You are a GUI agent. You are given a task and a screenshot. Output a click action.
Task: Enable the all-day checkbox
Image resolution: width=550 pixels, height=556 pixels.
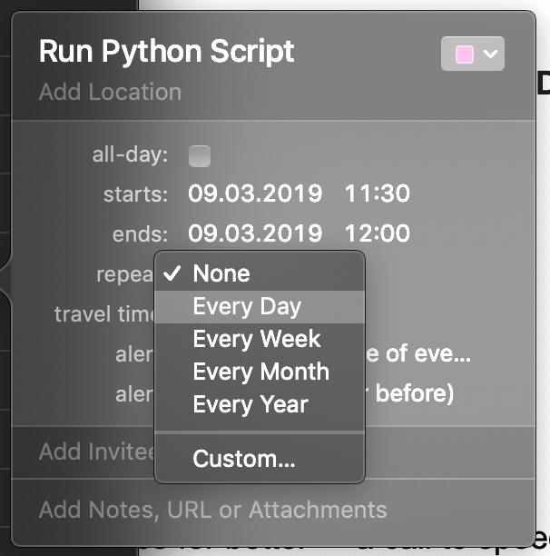pyautogui.click(x=200, y=156)
